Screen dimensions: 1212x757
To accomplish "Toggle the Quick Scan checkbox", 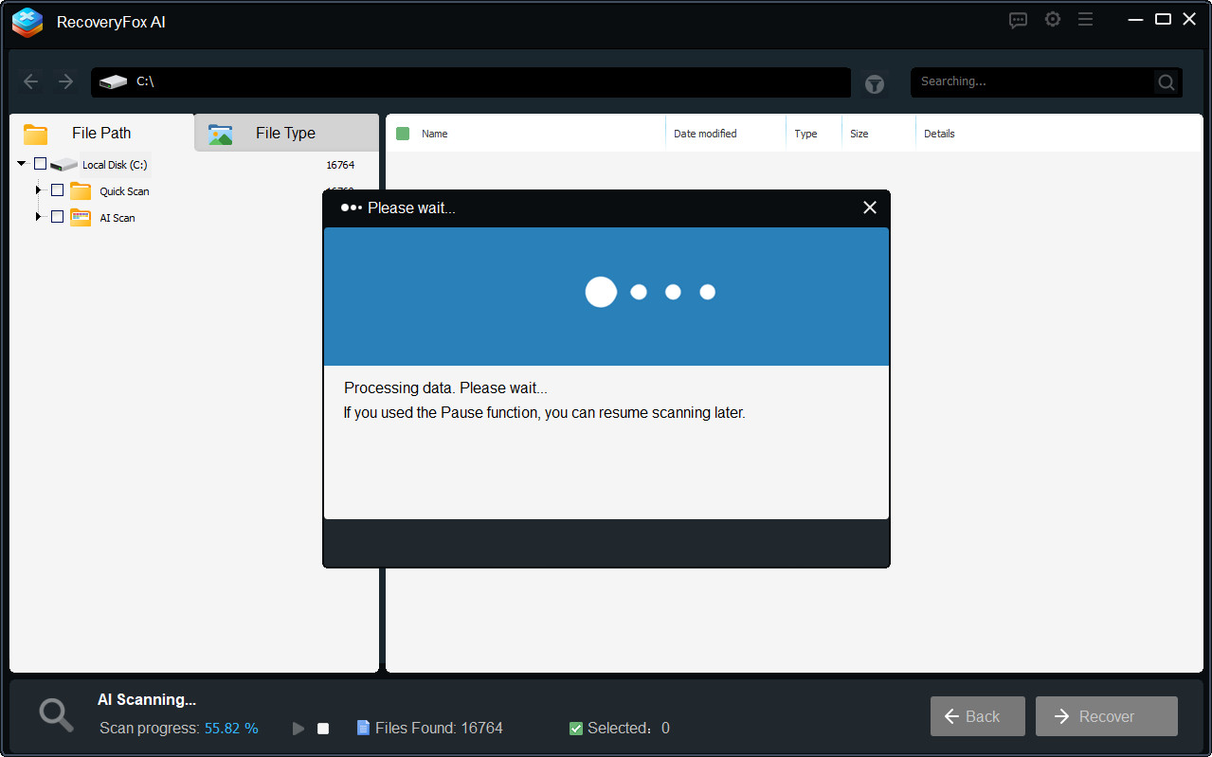I will 57,190.
